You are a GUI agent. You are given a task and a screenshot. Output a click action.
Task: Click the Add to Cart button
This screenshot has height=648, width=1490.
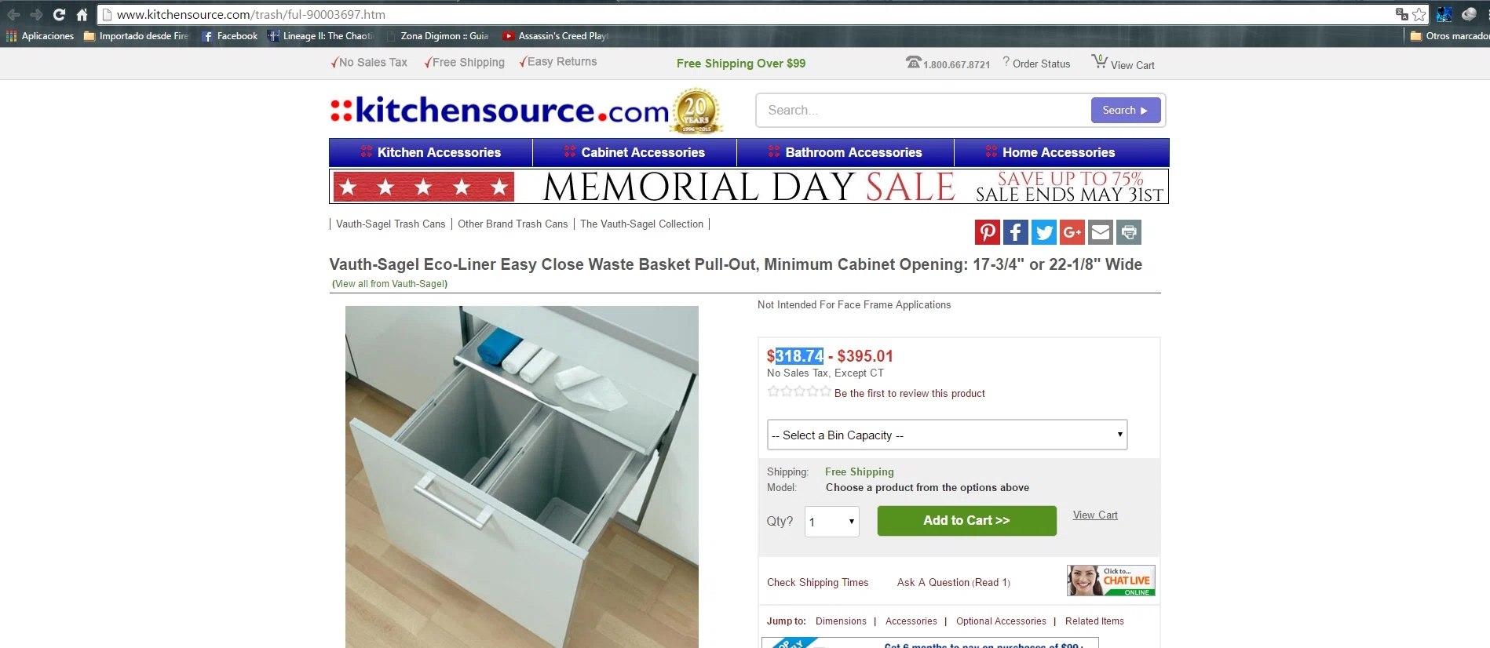pos(966,521)
